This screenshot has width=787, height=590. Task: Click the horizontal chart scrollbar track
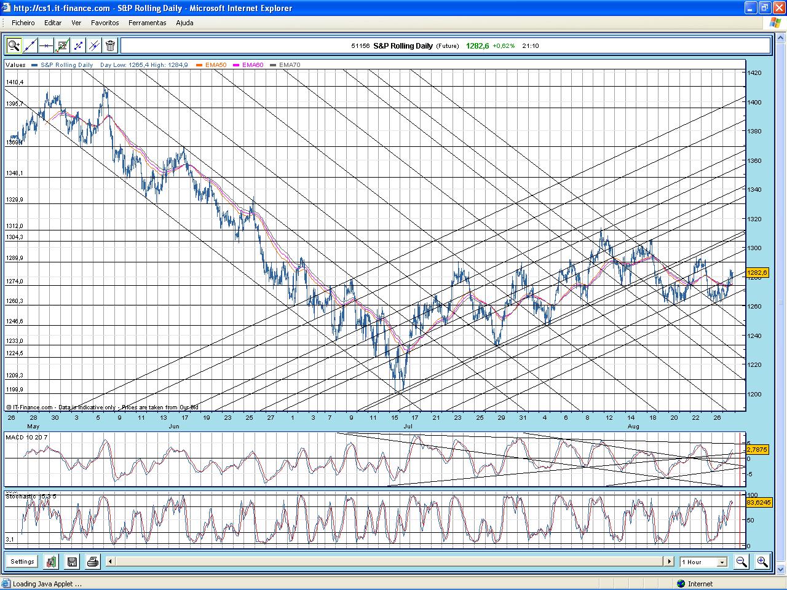pos(390,561)
